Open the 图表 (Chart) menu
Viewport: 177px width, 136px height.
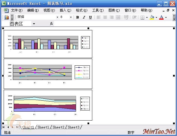tap(114, 10)
